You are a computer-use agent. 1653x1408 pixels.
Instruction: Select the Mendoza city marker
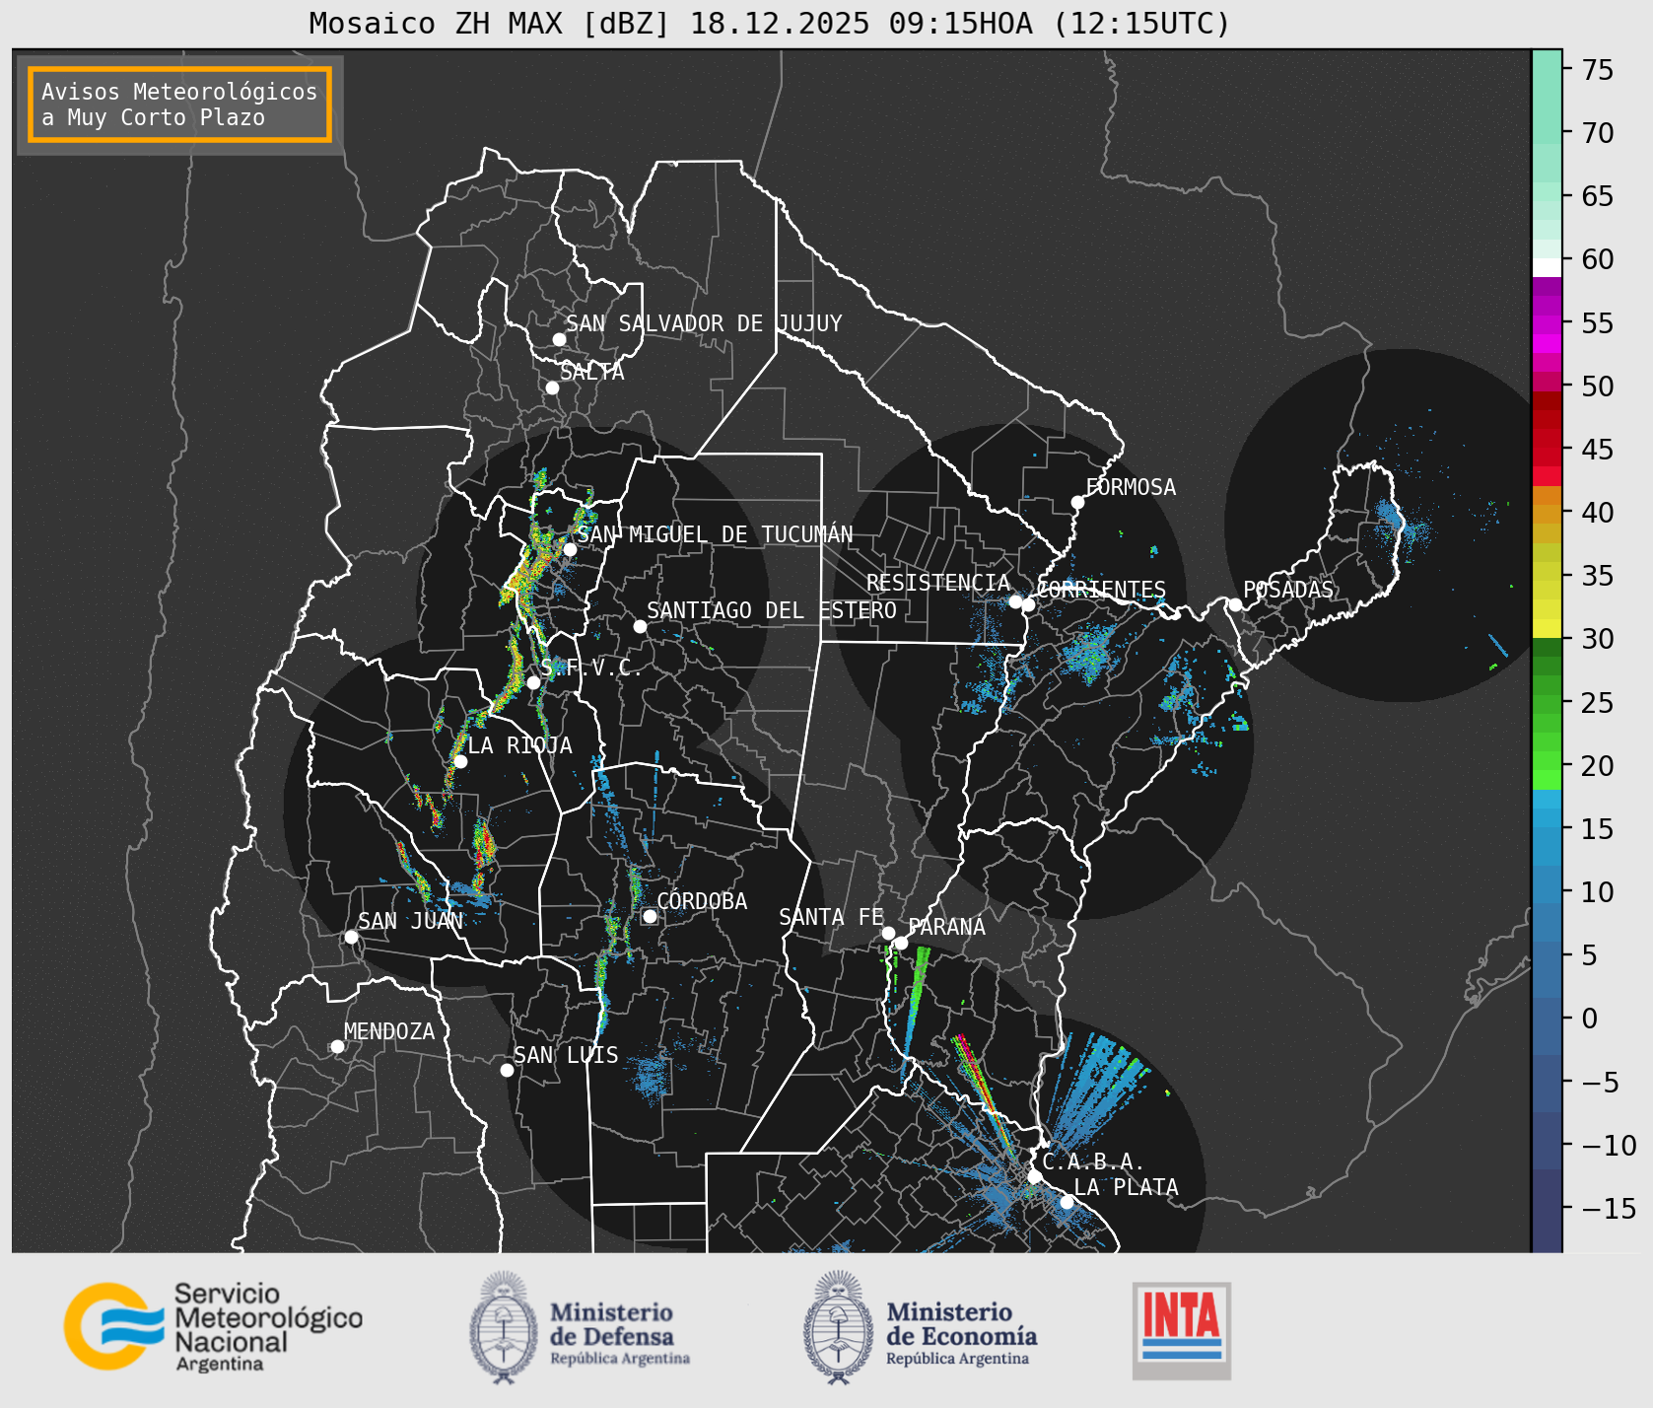coord(337,1046)
